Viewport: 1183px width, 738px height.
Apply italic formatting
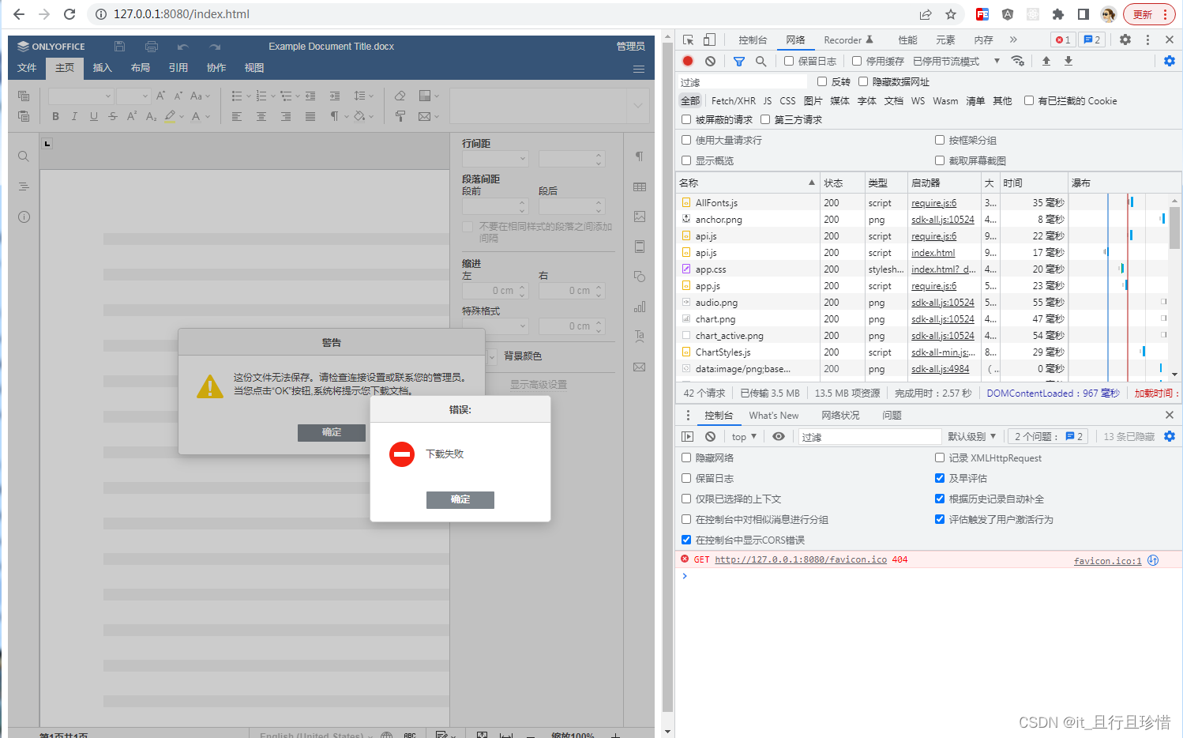pos(73,116)
